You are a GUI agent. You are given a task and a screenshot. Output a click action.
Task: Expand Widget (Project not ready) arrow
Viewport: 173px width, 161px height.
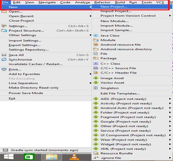click(x=170, y=144)
